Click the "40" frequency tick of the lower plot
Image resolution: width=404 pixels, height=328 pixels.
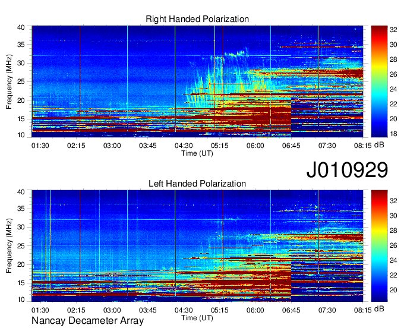point(21,192)
